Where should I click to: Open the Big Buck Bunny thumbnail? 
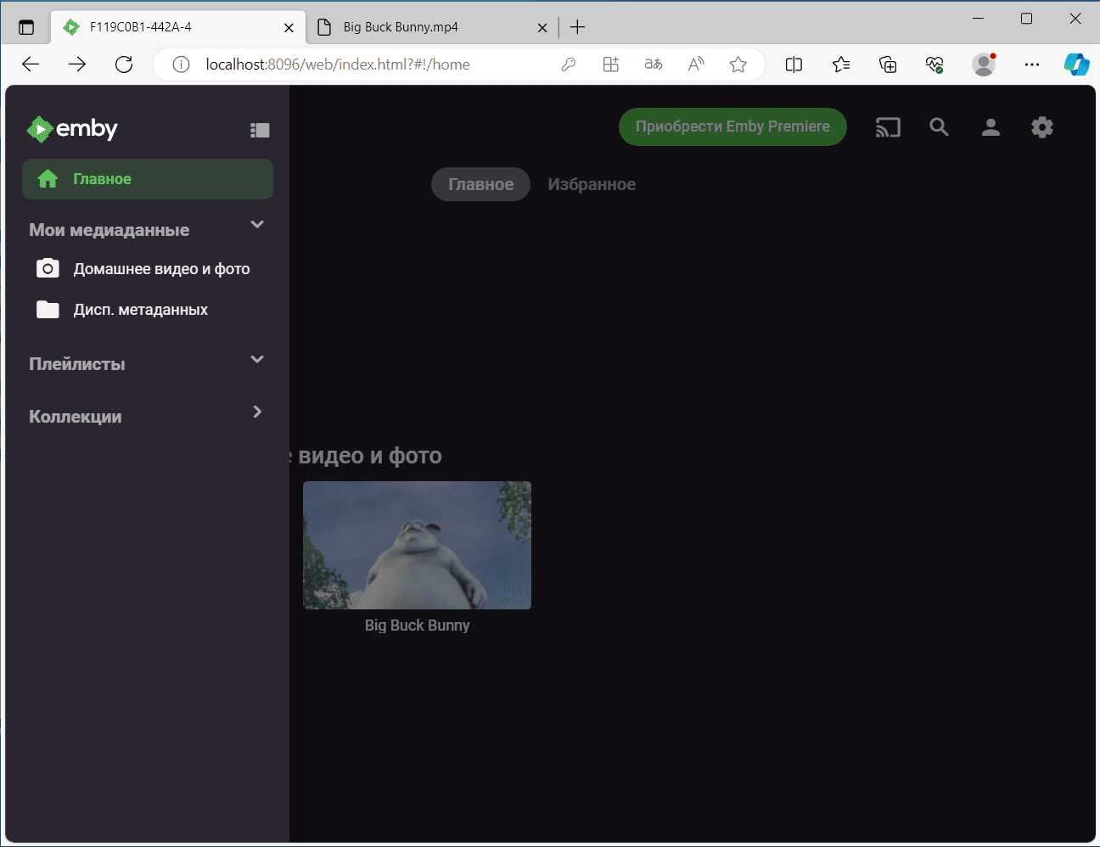[417, 545]
